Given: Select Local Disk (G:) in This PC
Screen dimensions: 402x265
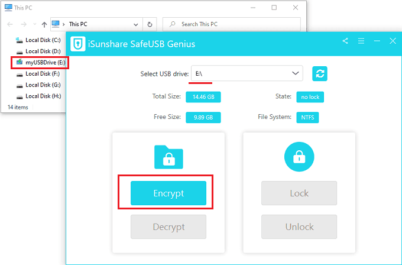Looking at the screenshot, I should click(x=38, y=85).
